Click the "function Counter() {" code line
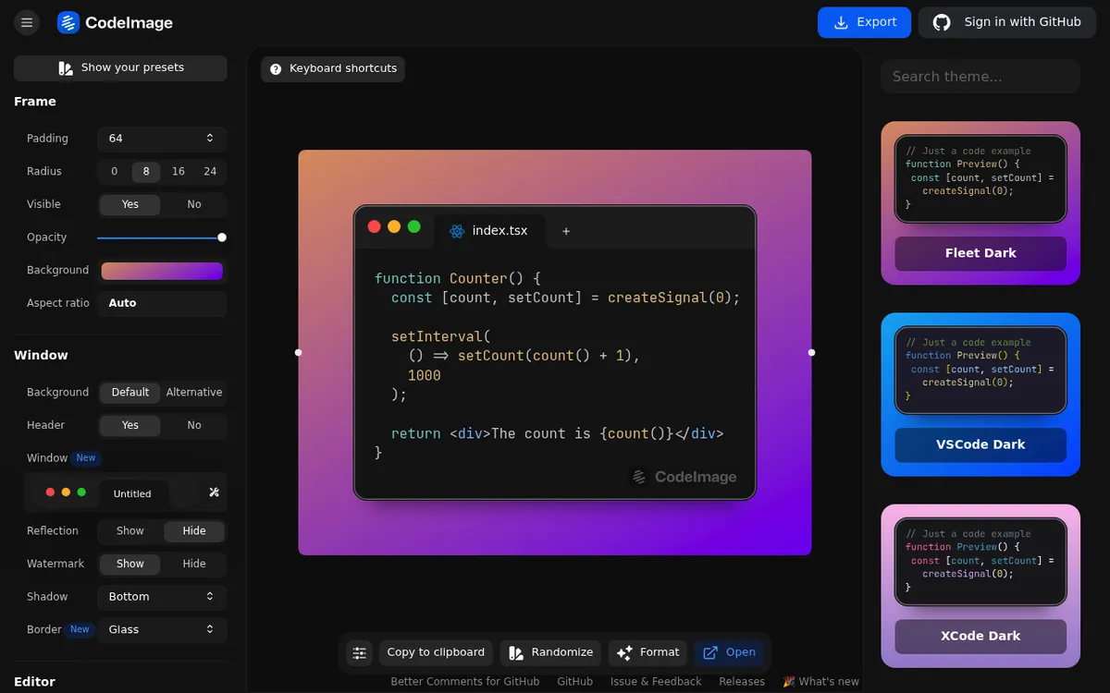The height and width of the screenshot is (693, 1110). point(458,278)
